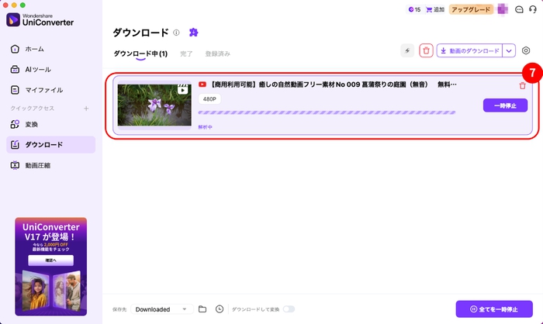Click the plus next to クイックアクセス

pyautogui.click(x=86, y=109)
